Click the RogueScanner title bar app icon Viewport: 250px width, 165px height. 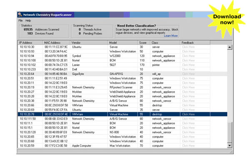coord(20,15)
